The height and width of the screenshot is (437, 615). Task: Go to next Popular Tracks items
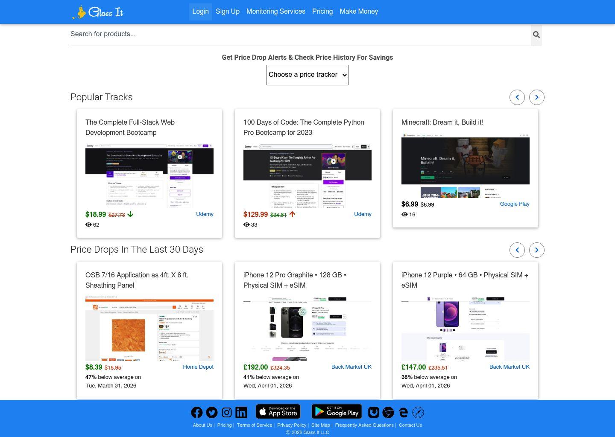[537, 97]
